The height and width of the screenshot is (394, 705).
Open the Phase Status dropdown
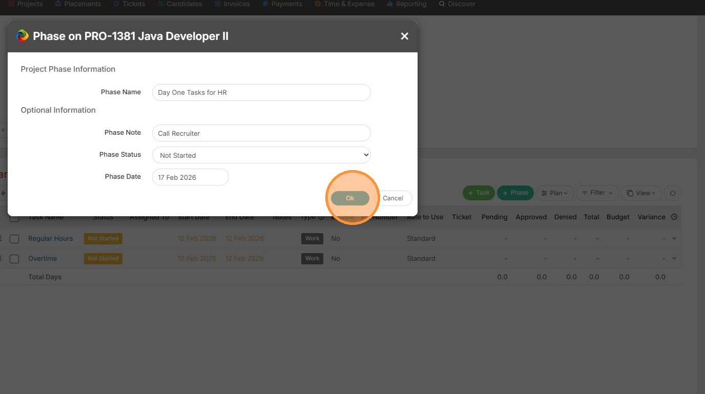(261, 155)
